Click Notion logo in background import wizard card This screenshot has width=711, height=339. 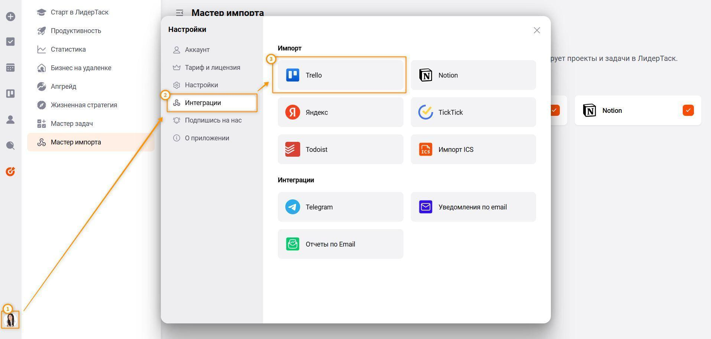point(590,110)
